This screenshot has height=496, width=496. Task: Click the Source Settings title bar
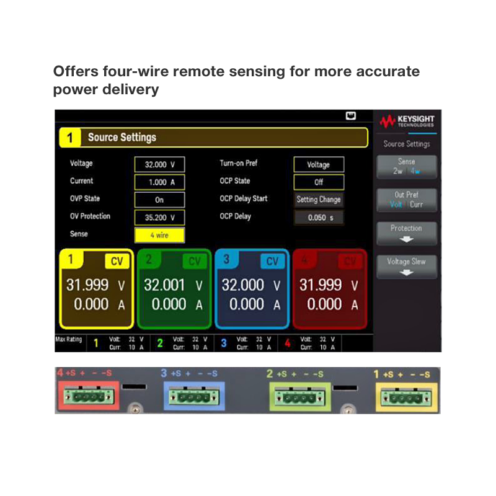coord(213,138)
